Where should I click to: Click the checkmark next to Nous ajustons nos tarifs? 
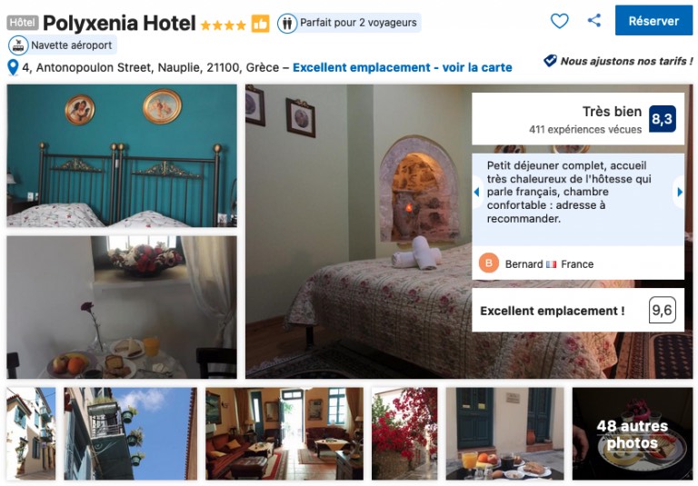[550, 61]
